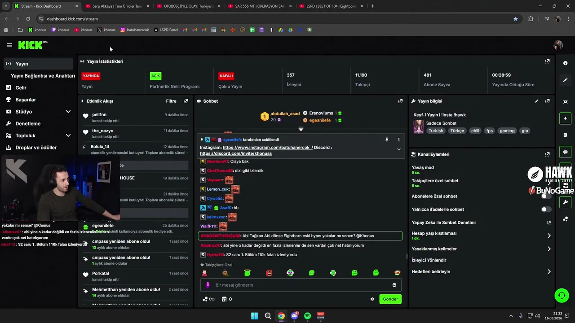The image size is (575, 323).
Task: Open the user profile avatar at top right
Action: tap(558, 45)
